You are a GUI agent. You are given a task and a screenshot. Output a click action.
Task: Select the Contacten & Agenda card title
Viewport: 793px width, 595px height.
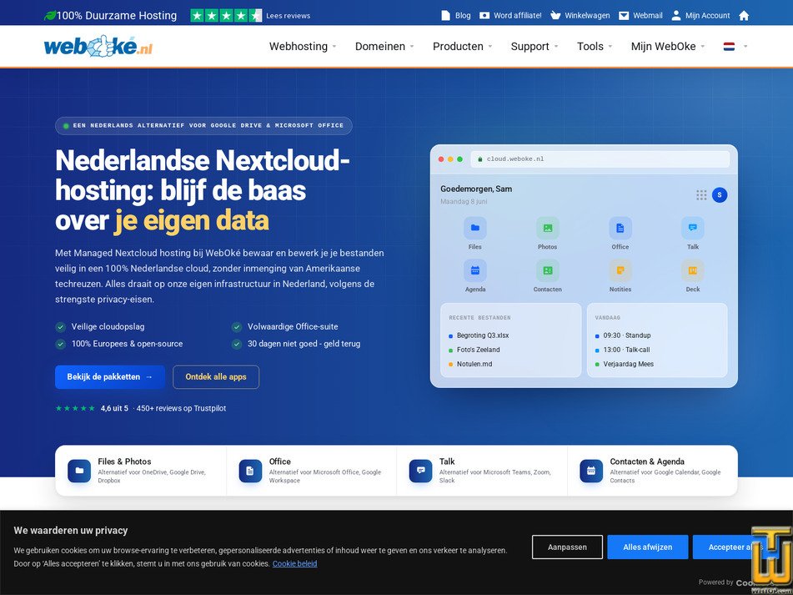(647, 461)
